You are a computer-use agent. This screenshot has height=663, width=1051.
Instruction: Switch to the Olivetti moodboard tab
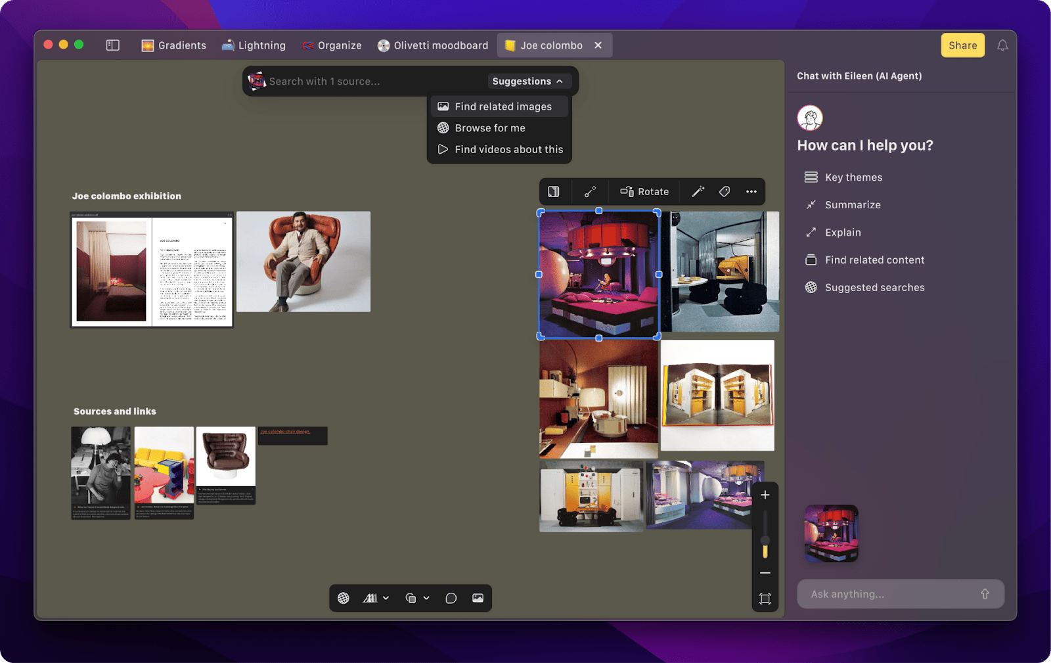[433, 45]
